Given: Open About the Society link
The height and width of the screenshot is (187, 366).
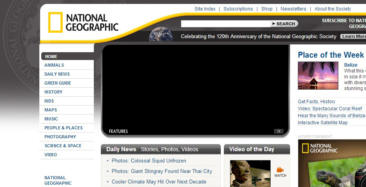Looking at the screenshot, I should [333, 9].
